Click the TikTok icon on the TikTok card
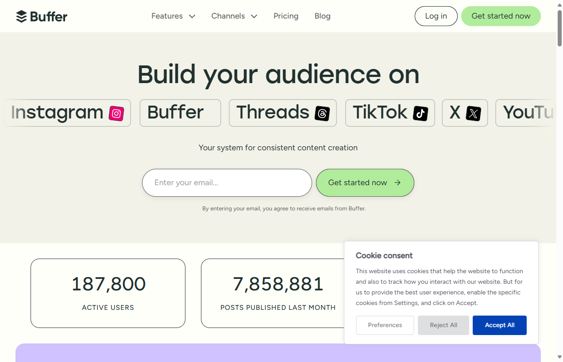 coord(420,113)
